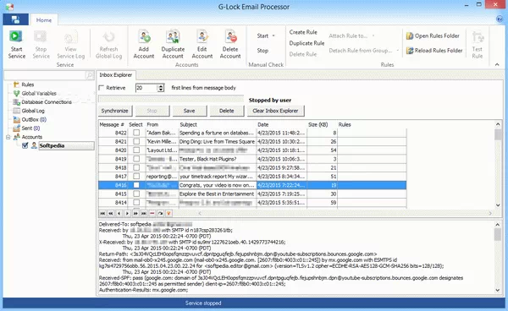Image resolution: width=508 pixels, height=311 pixels.
Task: Check the Select box for message 8419
Action: 136,159
